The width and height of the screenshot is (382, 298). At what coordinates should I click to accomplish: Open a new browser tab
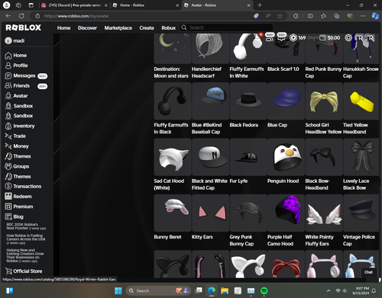tap(260, 5)
